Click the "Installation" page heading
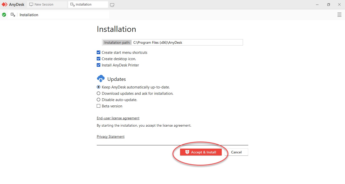Viewport: 345px width, 184px height. coord(116,29)
